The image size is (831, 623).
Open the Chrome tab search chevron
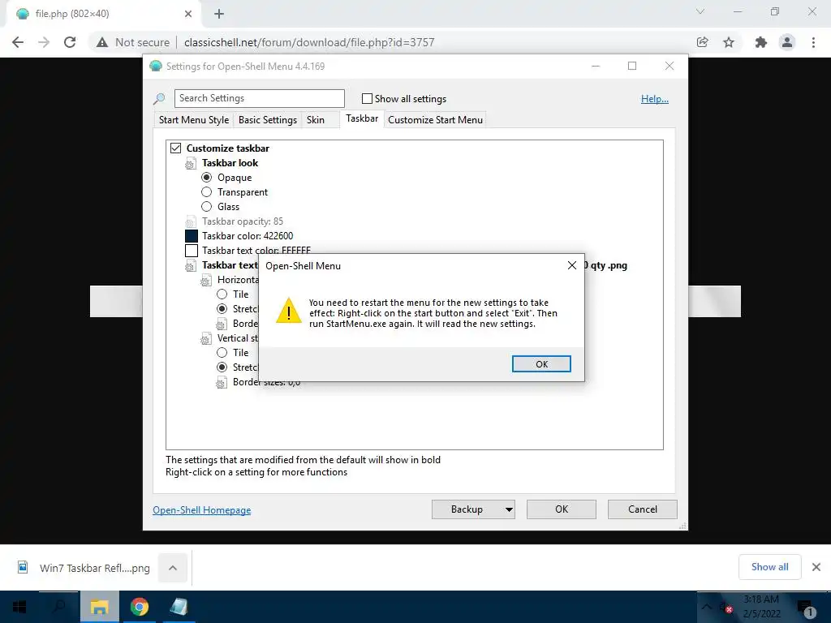coord(700,11)
